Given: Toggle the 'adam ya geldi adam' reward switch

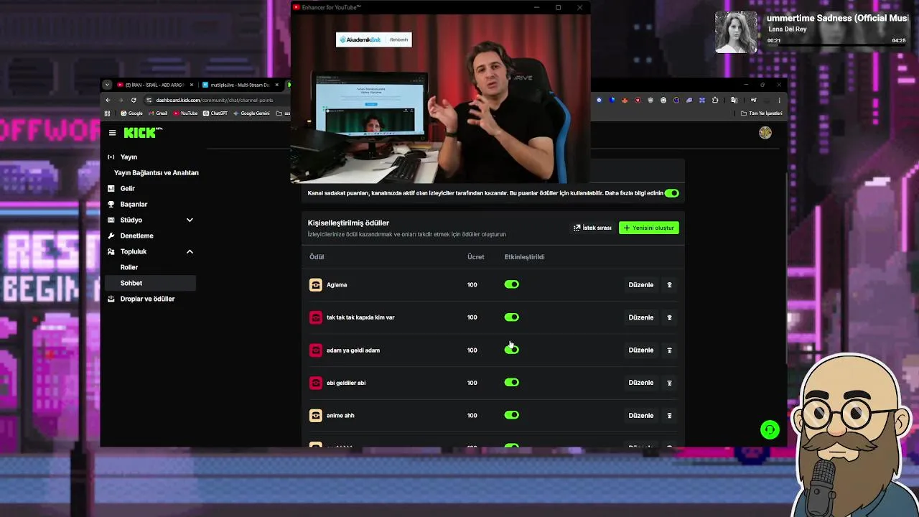Looking at the screenshot, I should point(511,350).
